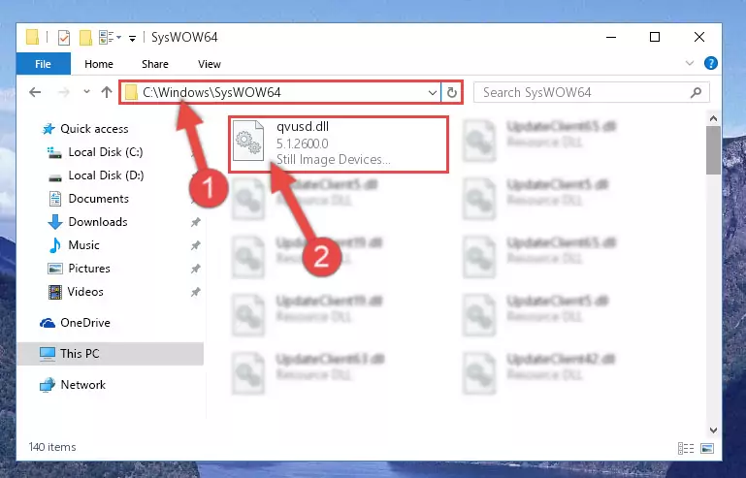Screen dimensions: 746x478
Task: Click the This PC monitor icon
Action: (48, 354)
